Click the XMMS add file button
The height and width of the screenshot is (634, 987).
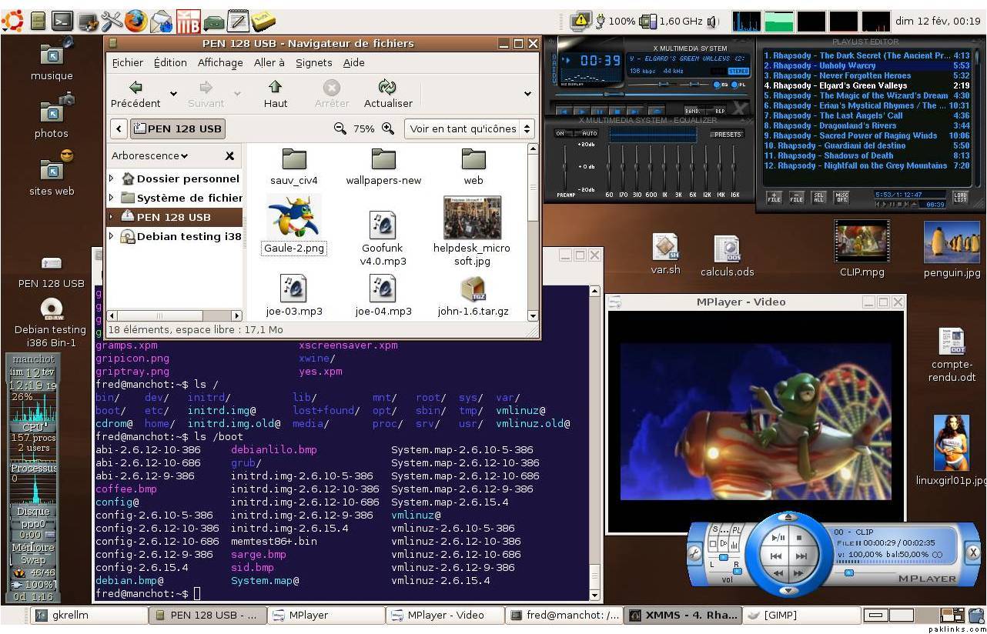(x=774, y=198)
